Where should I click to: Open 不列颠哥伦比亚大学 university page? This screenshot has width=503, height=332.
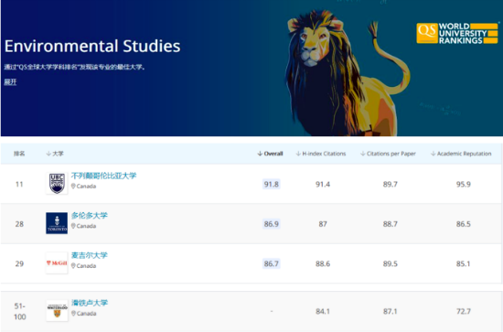point(103,176)
